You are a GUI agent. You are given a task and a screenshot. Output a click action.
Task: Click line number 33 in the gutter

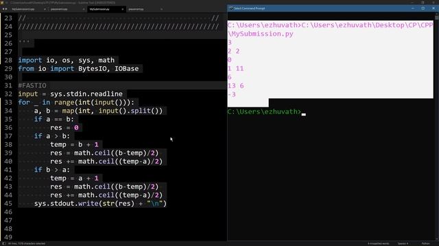8,102
